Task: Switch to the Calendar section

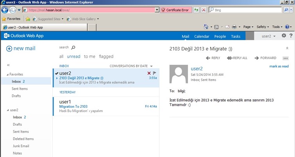Action: pos(202,36)
